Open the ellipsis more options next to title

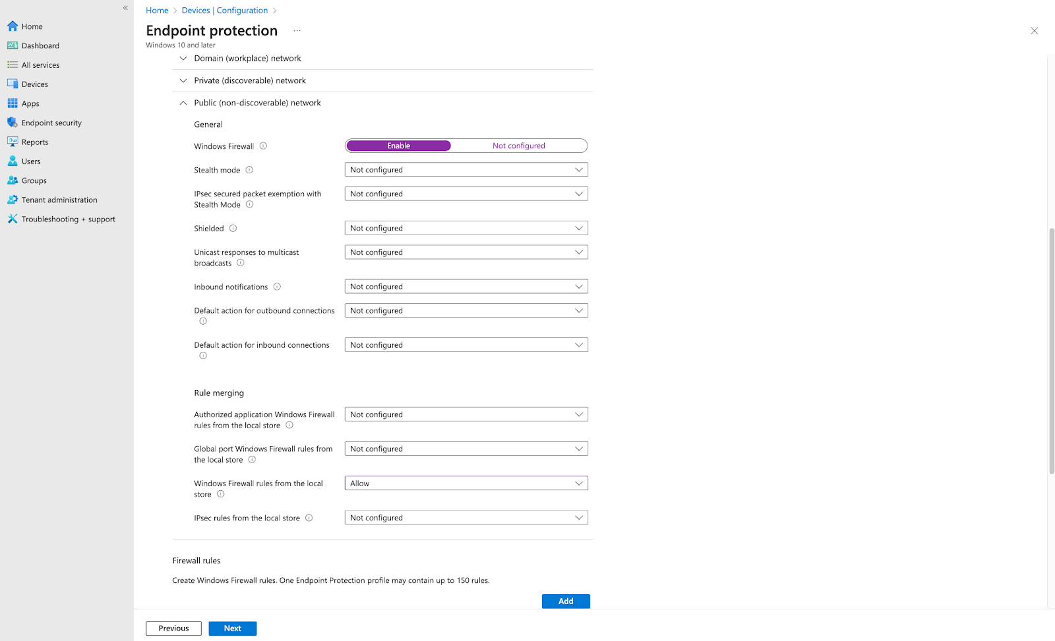297,31
